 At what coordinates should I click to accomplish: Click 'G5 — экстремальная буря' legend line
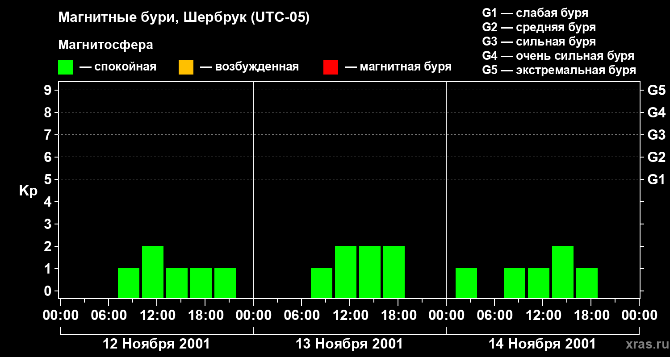click(x=559, y=70)
